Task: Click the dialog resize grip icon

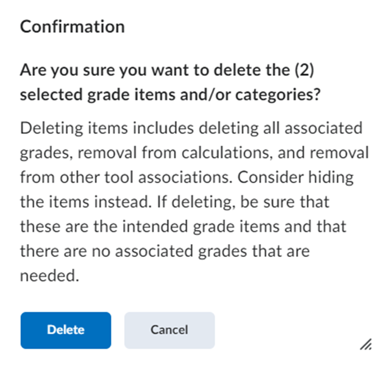Action: 366,346
